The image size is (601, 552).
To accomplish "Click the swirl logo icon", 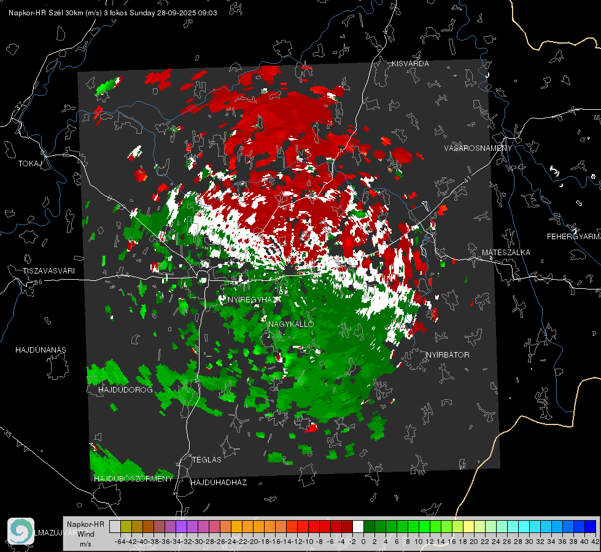I will [x=21, y=531].
